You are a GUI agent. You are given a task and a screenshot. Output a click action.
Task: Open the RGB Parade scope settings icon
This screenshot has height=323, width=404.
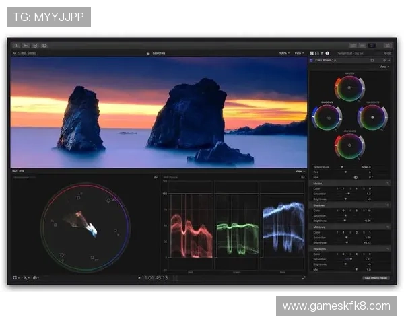[x=304, y=178]
